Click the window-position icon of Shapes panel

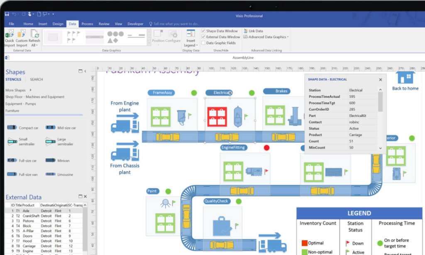80,71
